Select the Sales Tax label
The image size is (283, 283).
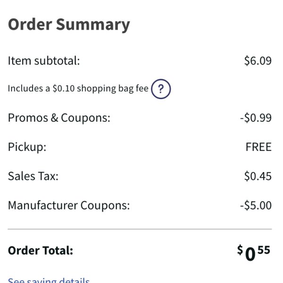tap(33, 176)
